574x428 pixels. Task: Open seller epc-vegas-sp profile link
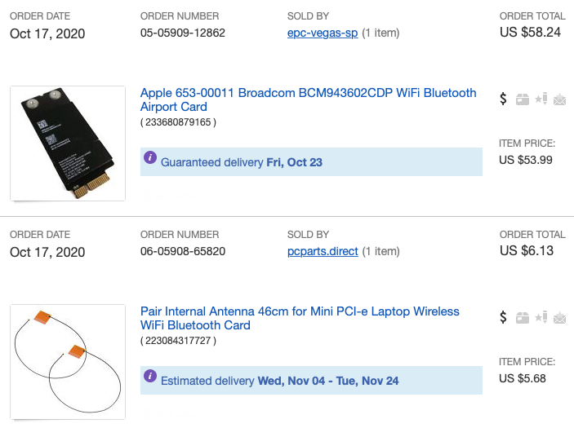323,33
